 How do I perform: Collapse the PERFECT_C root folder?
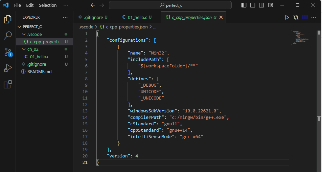click(20, 27)
